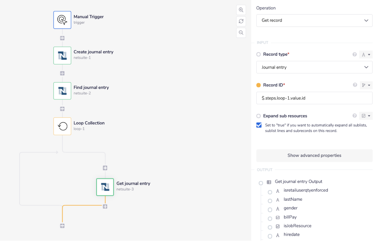Select the Manual Trigger node icon
Viewport: 377px width, 241px height.
[x=62, y=19]
